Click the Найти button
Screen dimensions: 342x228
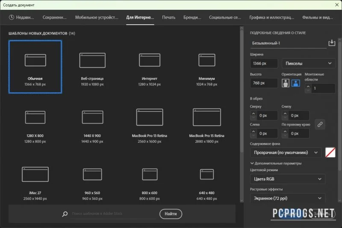click(x=171, y=214)
